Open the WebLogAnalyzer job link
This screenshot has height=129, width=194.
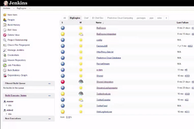pos(104,112)
